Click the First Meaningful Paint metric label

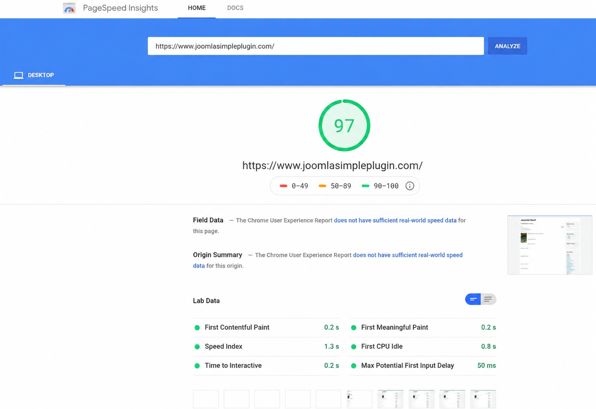(394, 328)
